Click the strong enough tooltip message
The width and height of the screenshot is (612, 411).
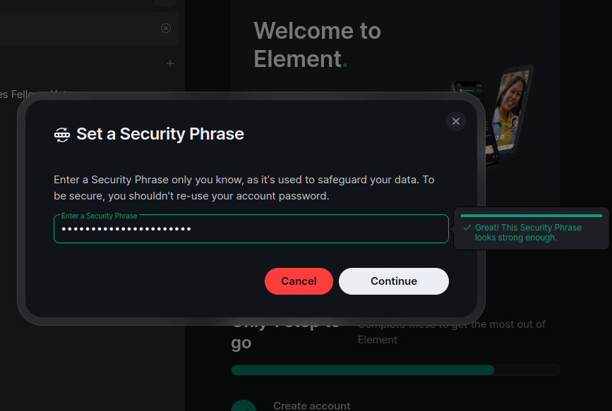pos(528,233)
